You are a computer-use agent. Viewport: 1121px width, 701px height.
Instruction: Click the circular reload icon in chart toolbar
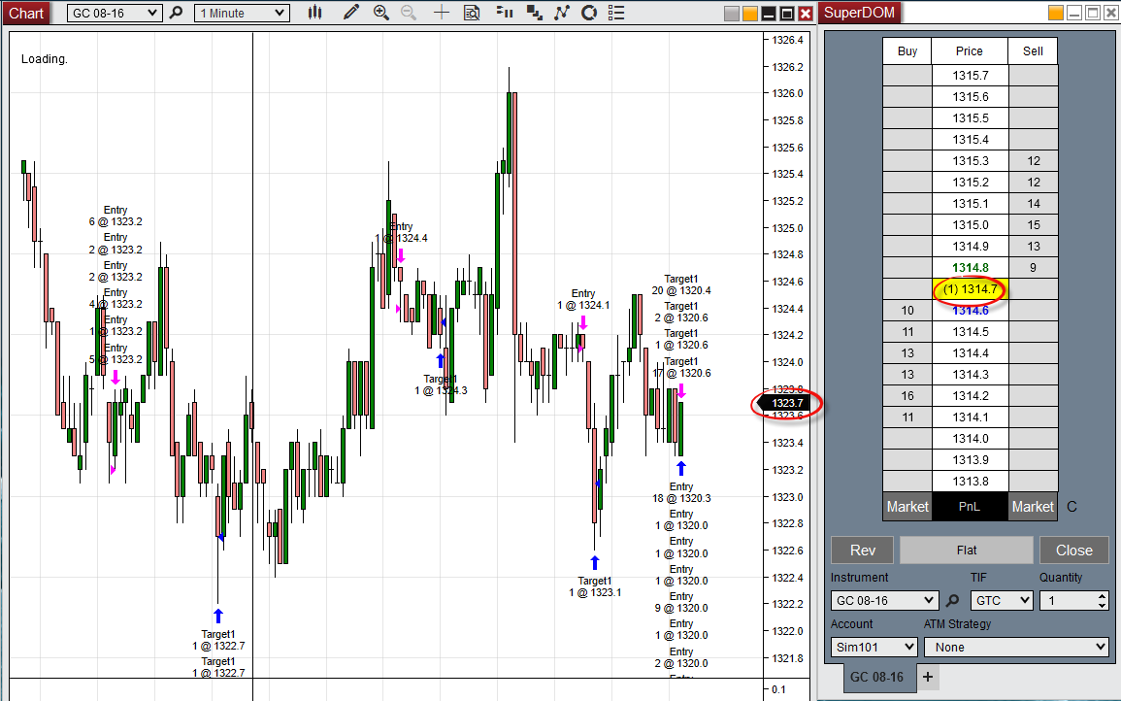click(589, 13)
